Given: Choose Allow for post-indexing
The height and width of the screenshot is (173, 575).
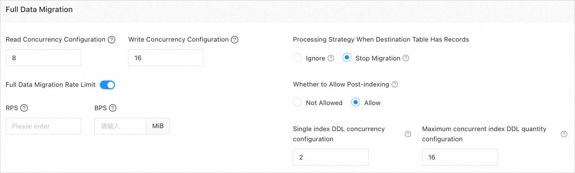Looking at the screenshot, I should (356, 102).
